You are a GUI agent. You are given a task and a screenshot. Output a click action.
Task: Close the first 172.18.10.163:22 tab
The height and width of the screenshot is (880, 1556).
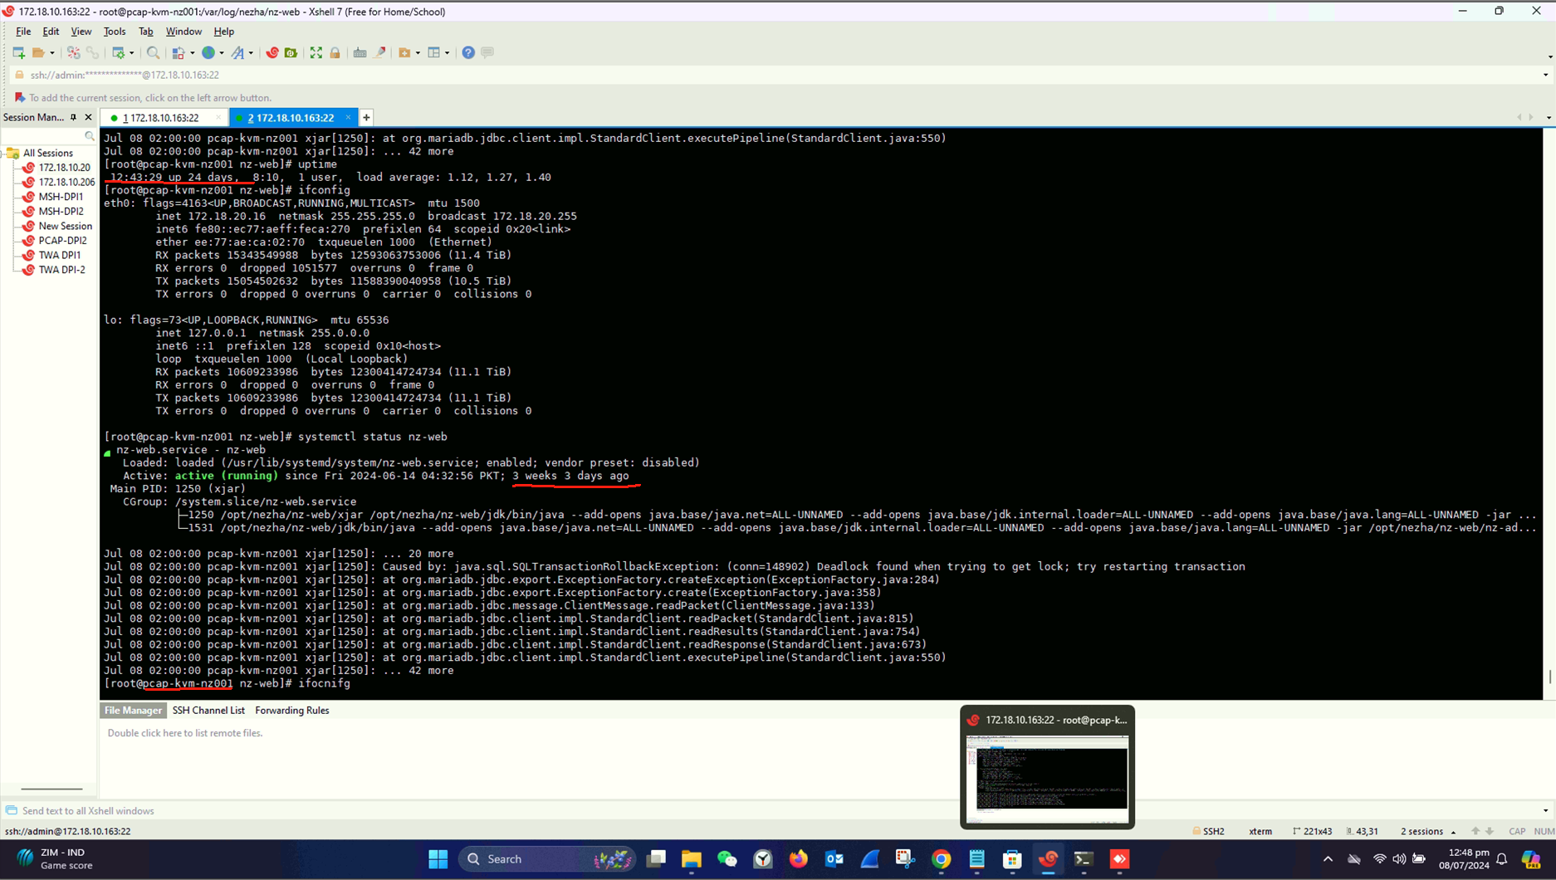click(x=218, y=118)
